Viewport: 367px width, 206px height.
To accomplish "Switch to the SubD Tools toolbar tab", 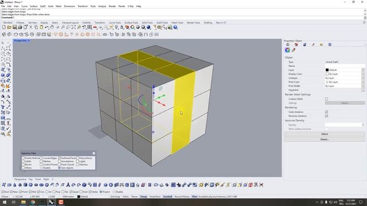I will 162,23.
